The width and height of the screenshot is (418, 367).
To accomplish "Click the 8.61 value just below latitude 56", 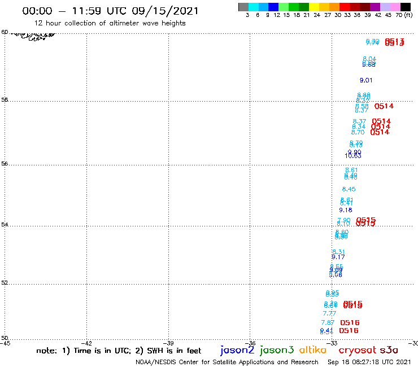I will click(x=351, y=170).
